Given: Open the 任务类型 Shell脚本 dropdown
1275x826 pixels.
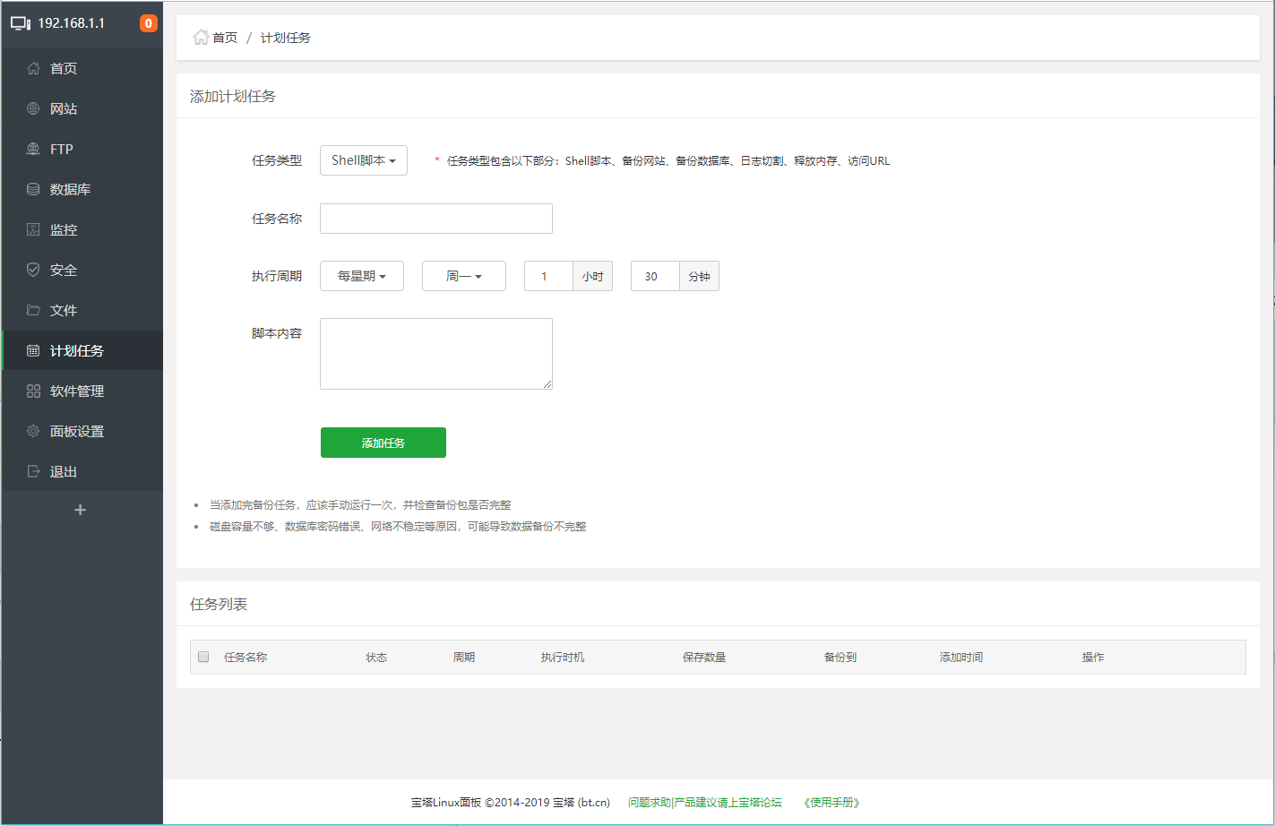Looking at the screenshot, I should [x=363, y=160].
